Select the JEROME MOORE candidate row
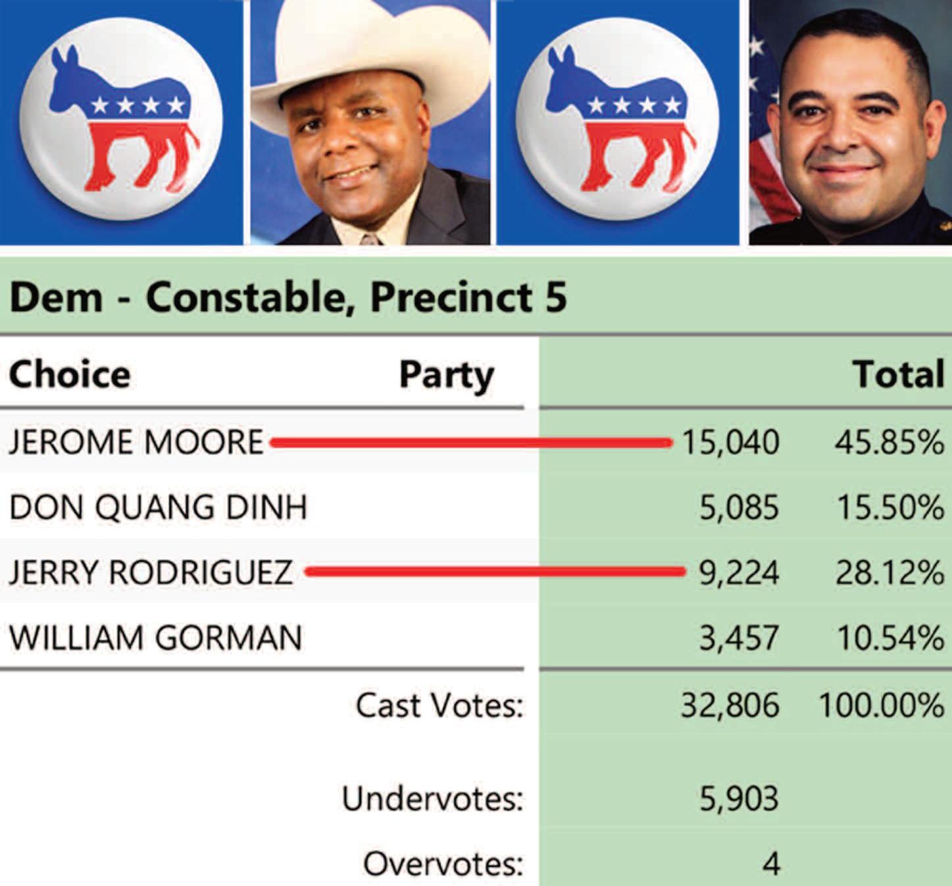The image size is (952, 886). 476,441
